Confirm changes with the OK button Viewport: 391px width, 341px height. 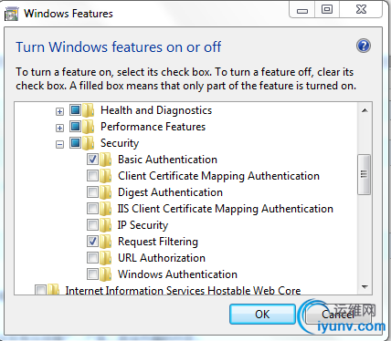click(262, 315)
